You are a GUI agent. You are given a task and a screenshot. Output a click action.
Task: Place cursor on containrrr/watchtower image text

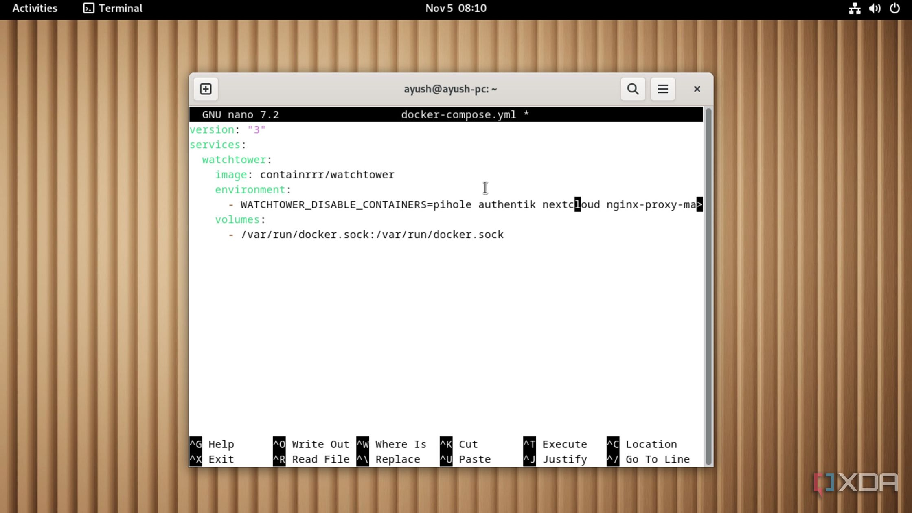[x=327, y=175]
